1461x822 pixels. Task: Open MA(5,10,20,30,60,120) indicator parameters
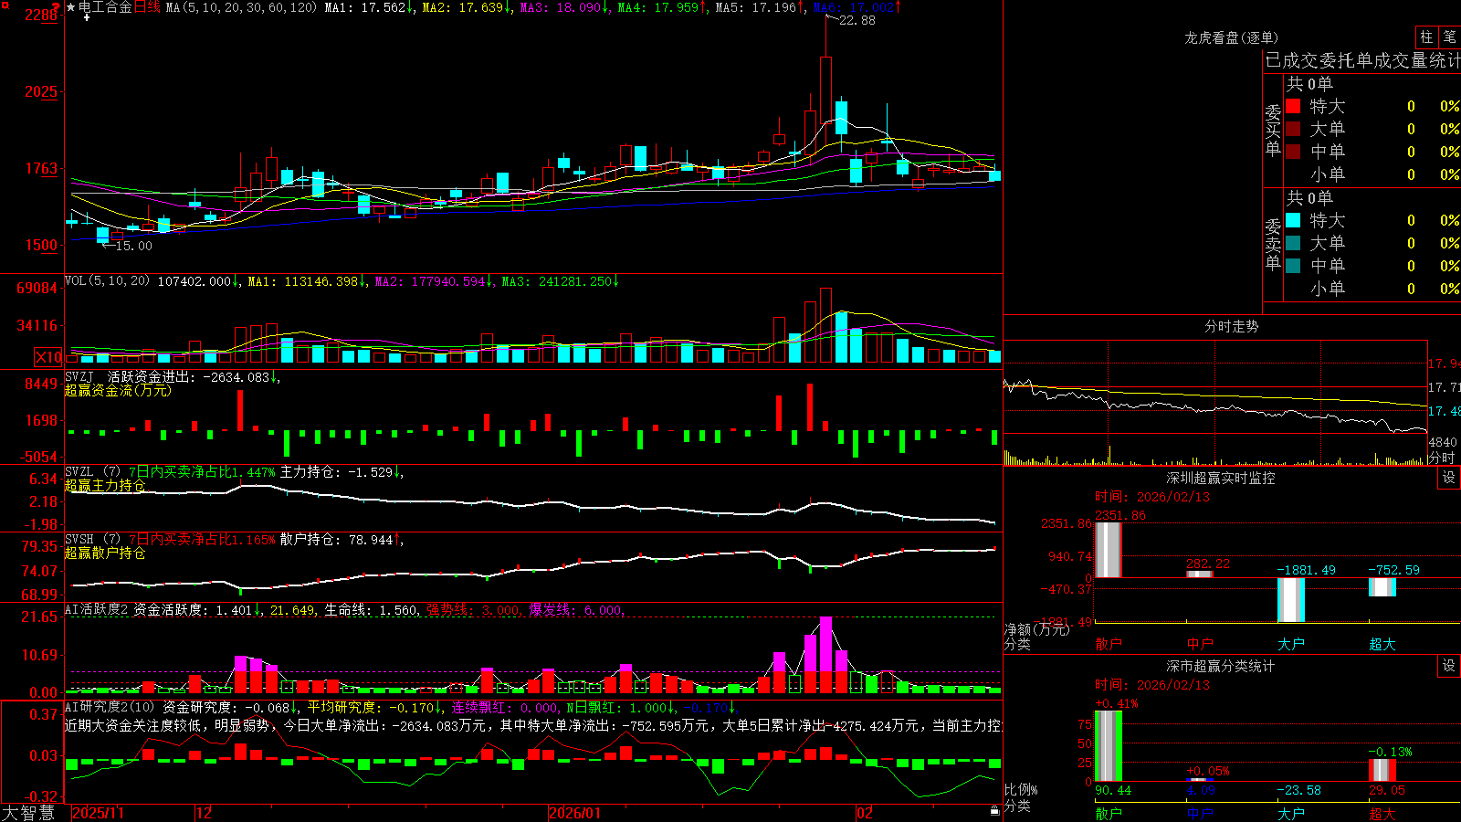coord(241,7)
